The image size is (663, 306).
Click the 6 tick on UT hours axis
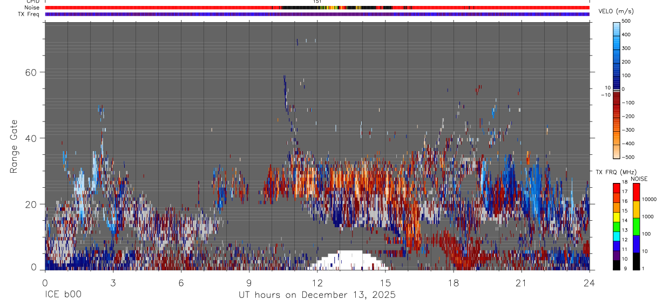point(181,282)
